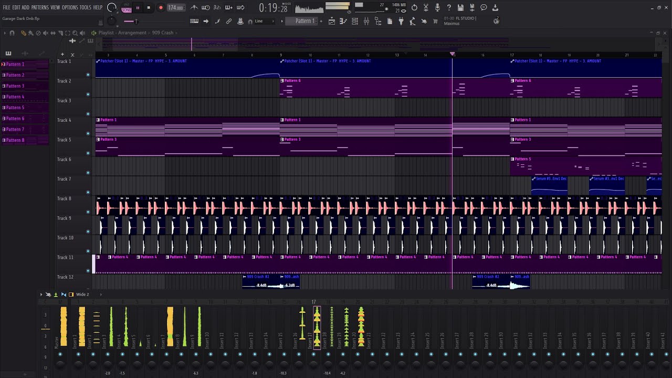
Task: Toggle the 3-2-1 recording countdown
Action: [x=217, y=7]
